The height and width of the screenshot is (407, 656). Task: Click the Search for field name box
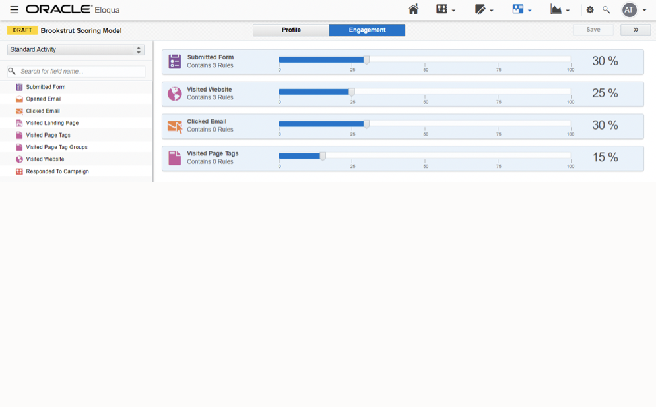[76, 71]
